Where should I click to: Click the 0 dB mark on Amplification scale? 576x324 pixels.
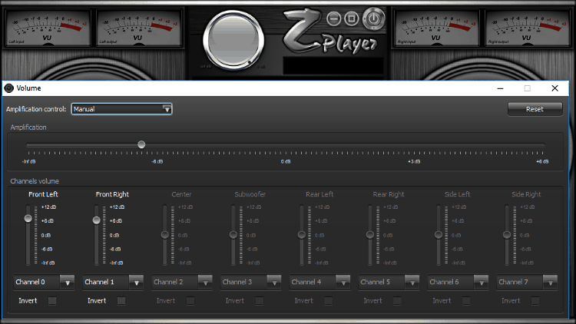[286, 162]
